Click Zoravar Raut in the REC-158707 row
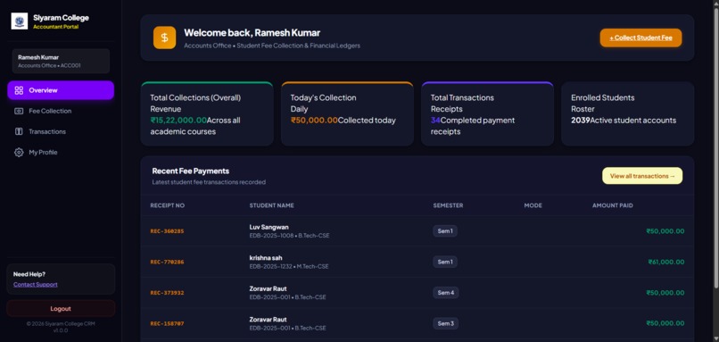 coord(268,320)
